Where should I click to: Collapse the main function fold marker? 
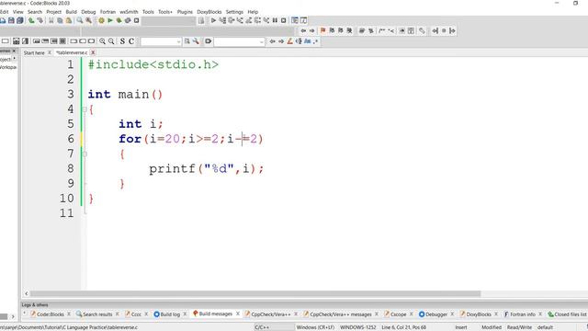85,109
